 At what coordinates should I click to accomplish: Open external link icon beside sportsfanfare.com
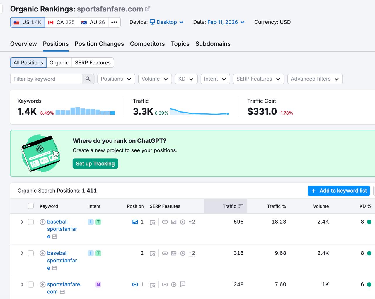click(x=148, y=9)
